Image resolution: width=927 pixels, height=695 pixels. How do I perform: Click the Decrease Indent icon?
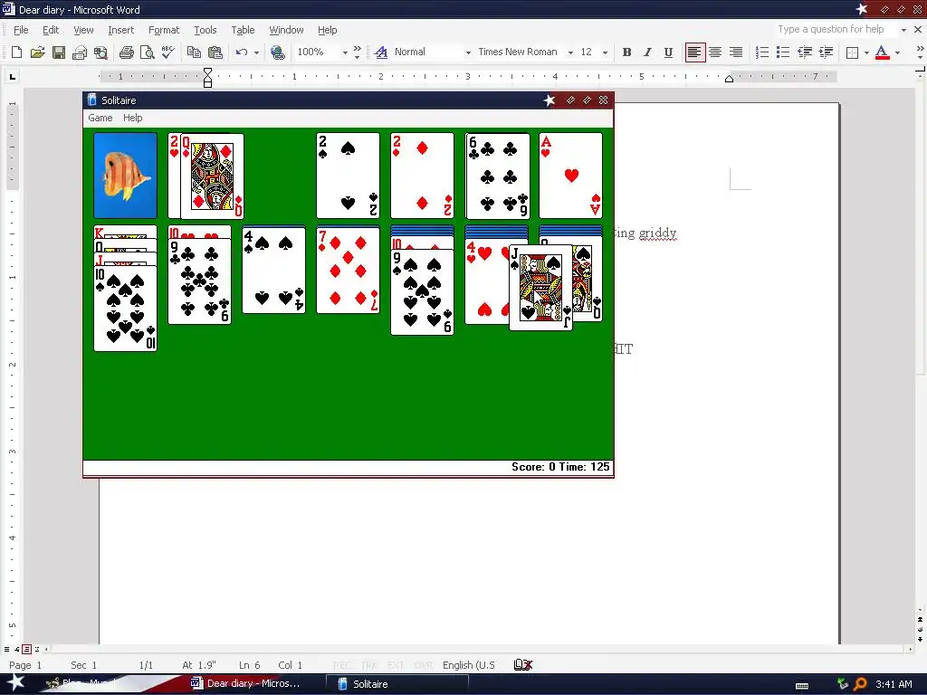[805, 52]
